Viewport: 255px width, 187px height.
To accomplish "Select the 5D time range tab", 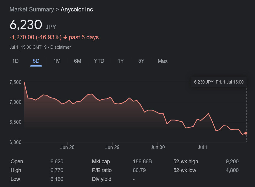I will [36, 61].
